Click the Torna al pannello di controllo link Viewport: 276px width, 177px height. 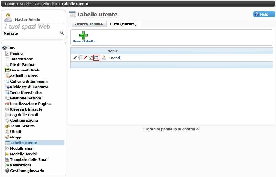pyautogui.click(x=171, y=129)
